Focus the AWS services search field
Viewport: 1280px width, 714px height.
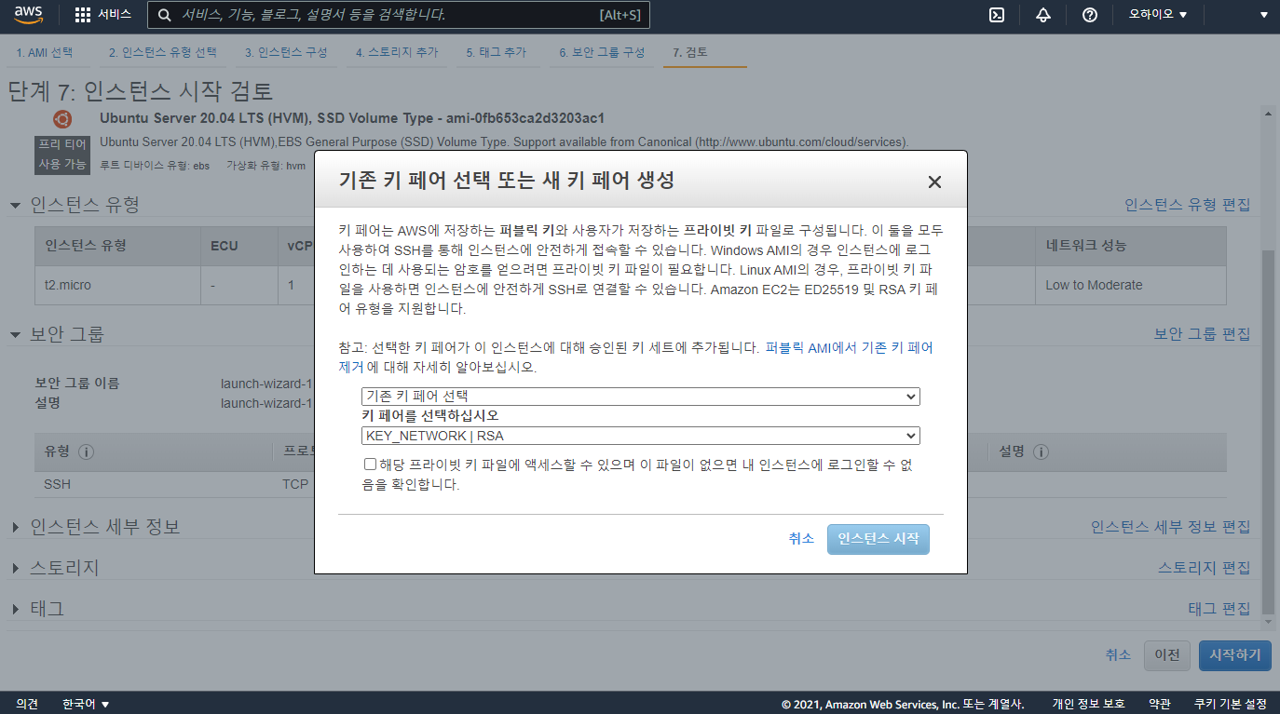click(399, 15)
